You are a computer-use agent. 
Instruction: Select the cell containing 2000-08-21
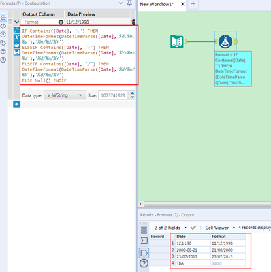193,250
